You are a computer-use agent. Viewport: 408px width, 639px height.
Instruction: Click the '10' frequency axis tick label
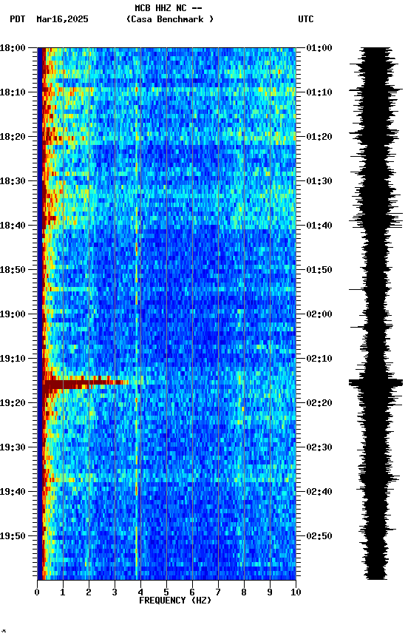click(x=296, y=592)
